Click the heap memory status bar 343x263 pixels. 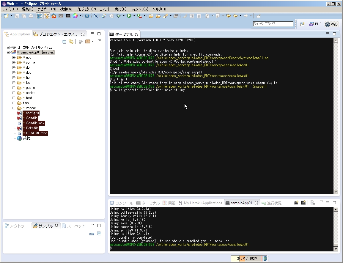click(x=246, y=259)
